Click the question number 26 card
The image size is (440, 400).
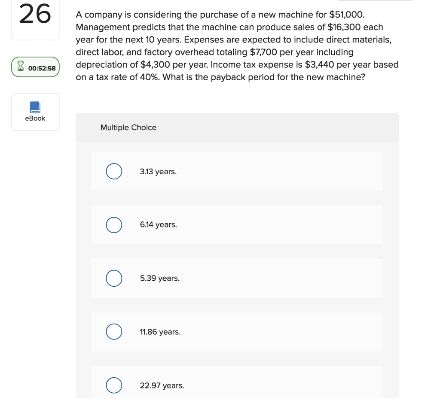point(35,18)
